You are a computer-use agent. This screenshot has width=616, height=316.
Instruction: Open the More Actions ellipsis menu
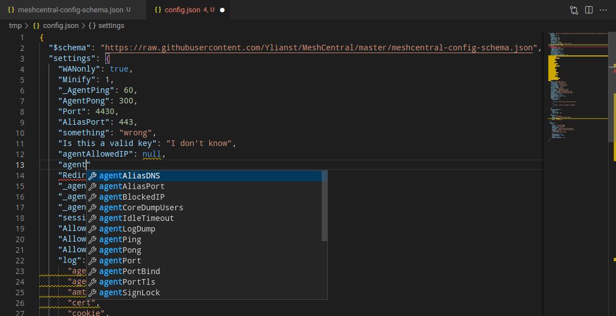point(604,10)
